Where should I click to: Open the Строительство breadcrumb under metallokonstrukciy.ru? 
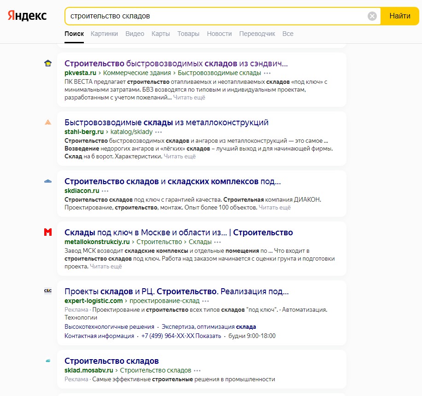pyautogui.click(x=159, y=242)
